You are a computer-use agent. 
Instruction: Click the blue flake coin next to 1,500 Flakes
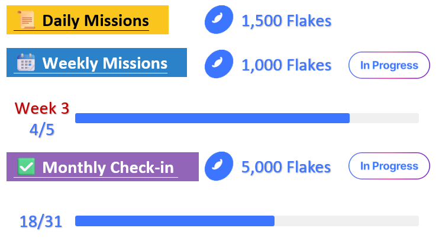point(219,20)
